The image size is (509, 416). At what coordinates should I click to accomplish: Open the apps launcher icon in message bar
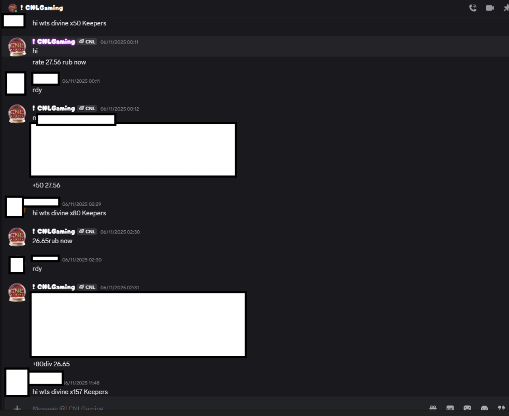(501, 408)
